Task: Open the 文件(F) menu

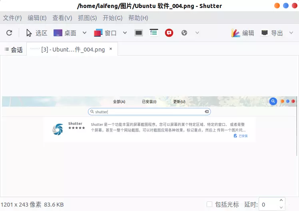Action: coord(12,18)
